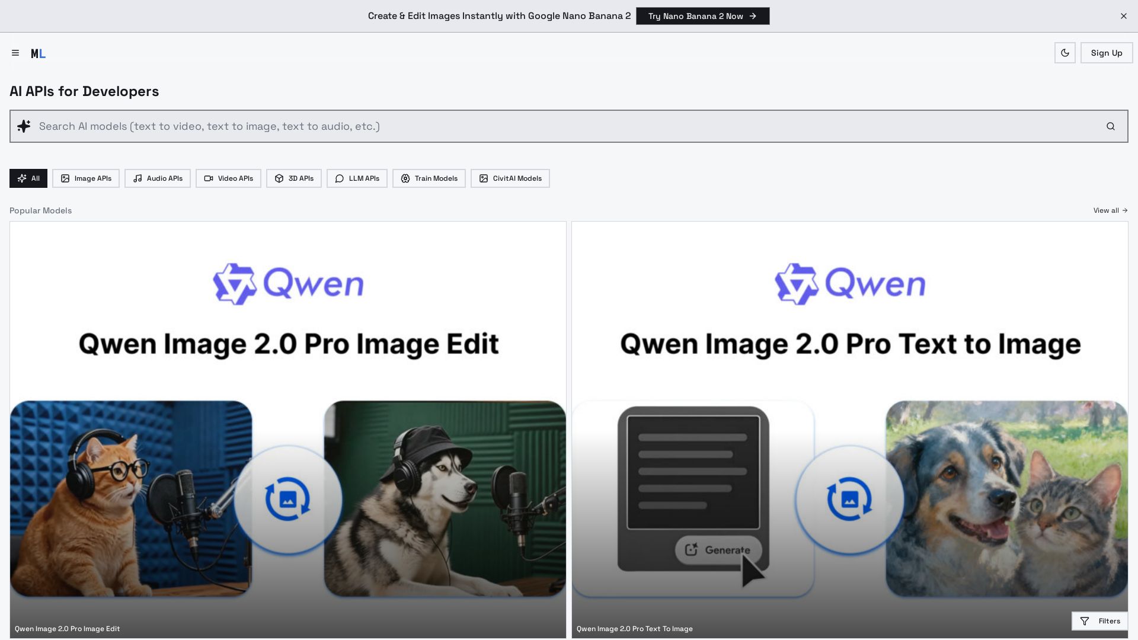Switch to Audio APIs category

click(158, 178)
